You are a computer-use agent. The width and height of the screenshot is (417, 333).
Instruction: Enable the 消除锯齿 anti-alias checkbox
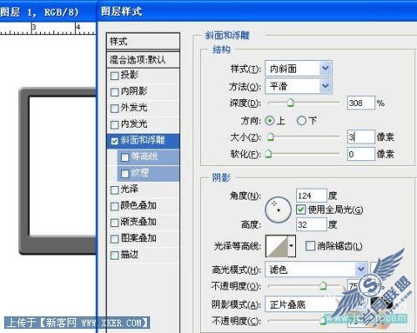click(x=310, y=246)
